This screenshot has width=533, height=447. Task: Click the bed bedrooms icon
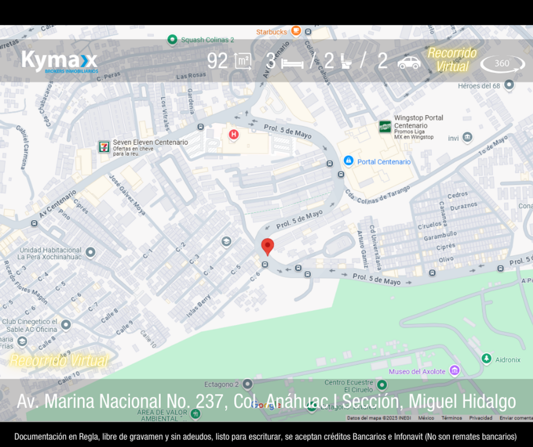[x=292, y=64]
